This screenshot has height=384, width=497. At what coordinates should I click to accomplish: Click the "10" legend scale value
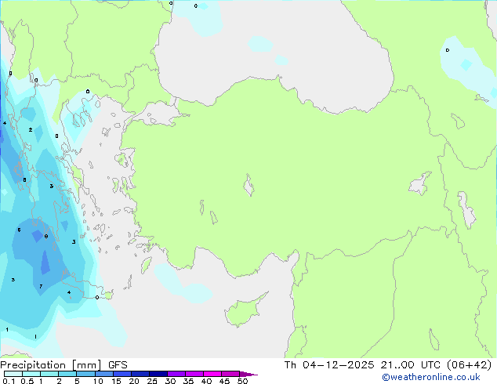pos(98,381)
